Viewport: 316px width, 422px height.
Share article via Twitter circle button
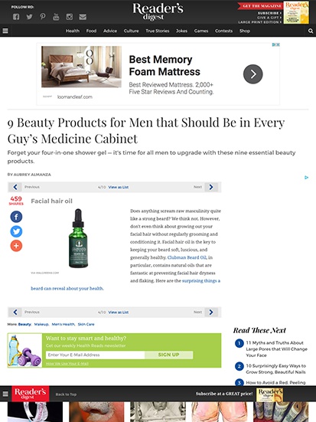click(x=16, y=231)
